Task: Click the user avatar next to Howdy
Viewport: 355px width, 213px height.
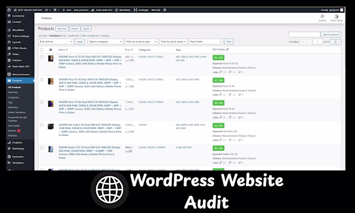Action: tap(342, 10)
